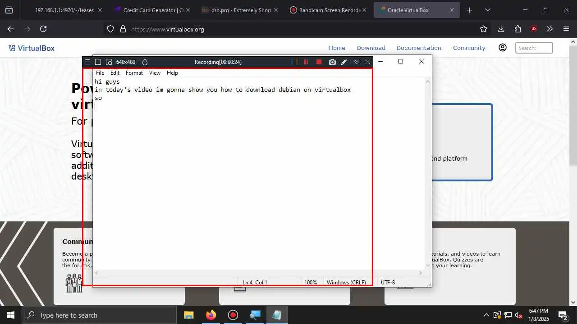Viewport: 577px width, 324px height.
Task: Click the 'UTF-8' encoding status entry
Action: [388, 283]
